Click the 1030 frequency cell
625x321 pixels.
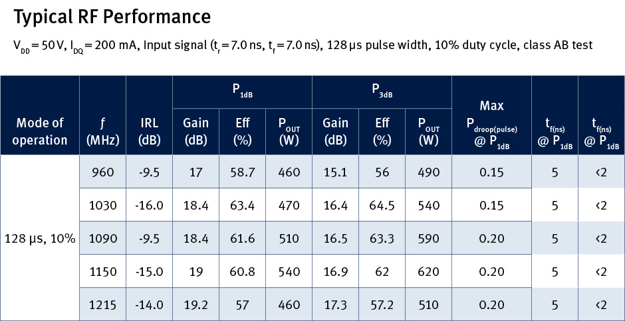point(102,206)
